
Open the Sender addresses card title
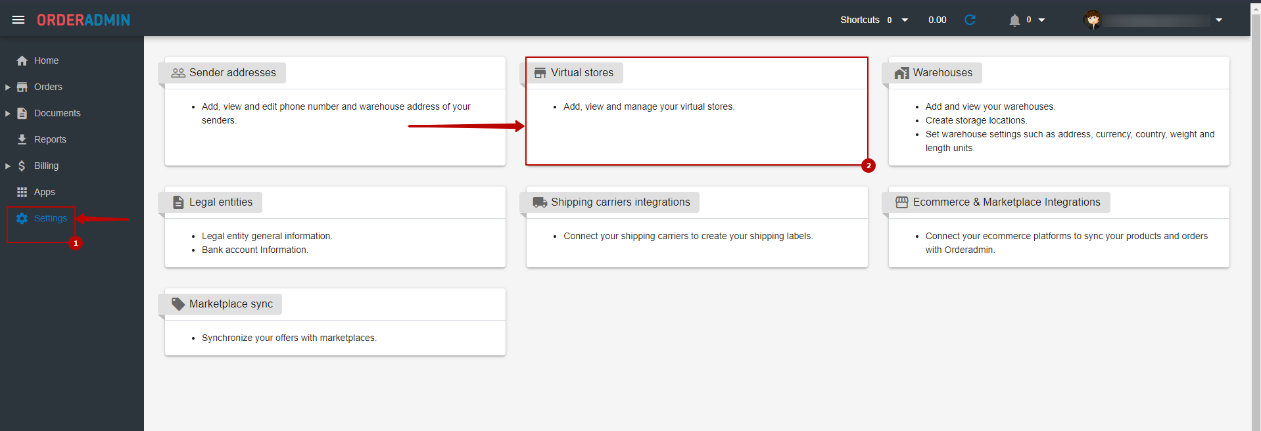pos(233,73)
